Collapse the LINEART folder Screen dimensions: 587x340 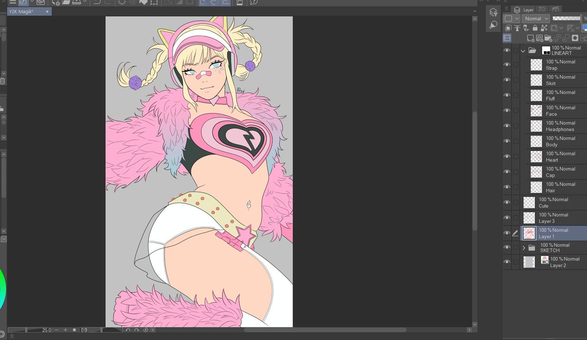click(x=523, y=50)
